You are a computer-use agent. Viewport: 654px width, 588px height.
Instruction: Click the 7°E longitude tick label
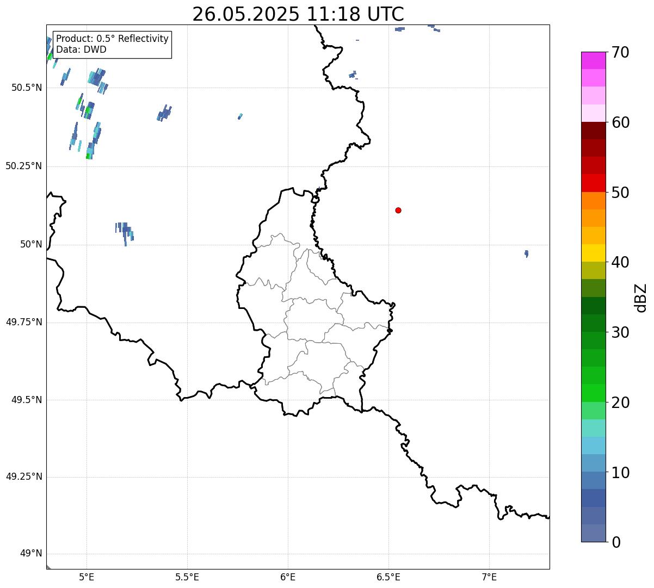[x=489, y=577]
